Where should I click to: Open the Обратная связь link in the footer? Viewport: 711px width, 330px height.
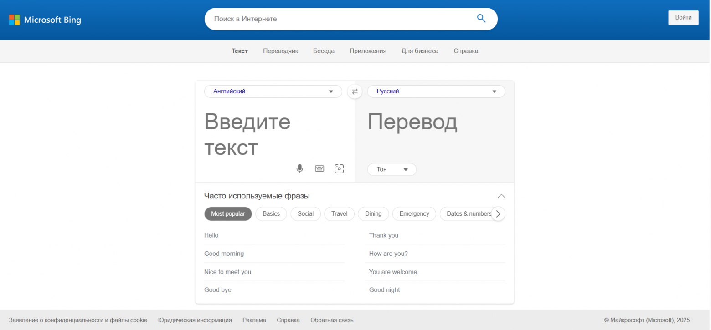331,320
